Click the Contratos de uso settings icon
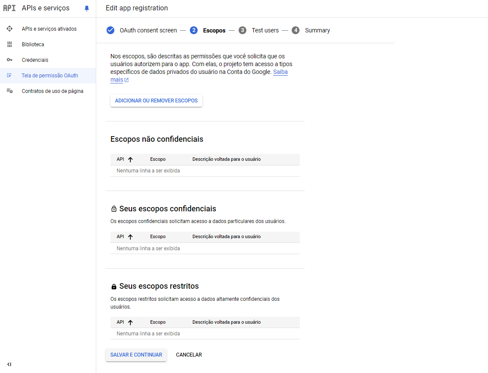488x373 pixels. 9,91
